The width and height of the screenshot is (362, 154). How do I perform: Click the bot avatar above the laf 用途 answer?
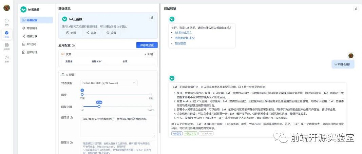coord(172,78)
